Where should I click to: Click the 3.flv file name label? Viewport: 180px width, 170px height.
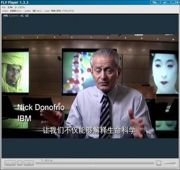tap(10, 7)
